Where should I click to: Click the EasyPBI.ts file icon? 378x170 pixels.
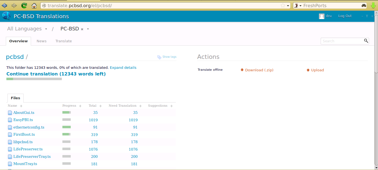point(10,120)
